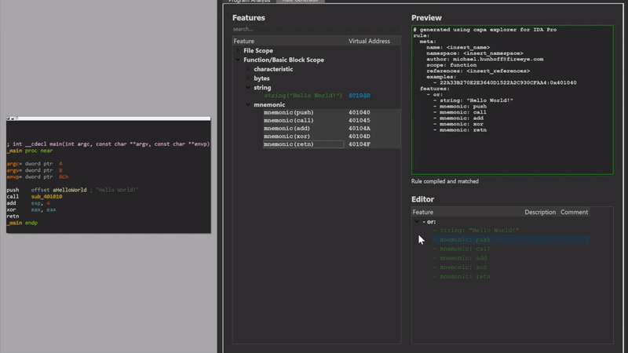Click aHelloWorld offset in disassembly window
The height and width of the screenshot is (353, 628).
70,190
